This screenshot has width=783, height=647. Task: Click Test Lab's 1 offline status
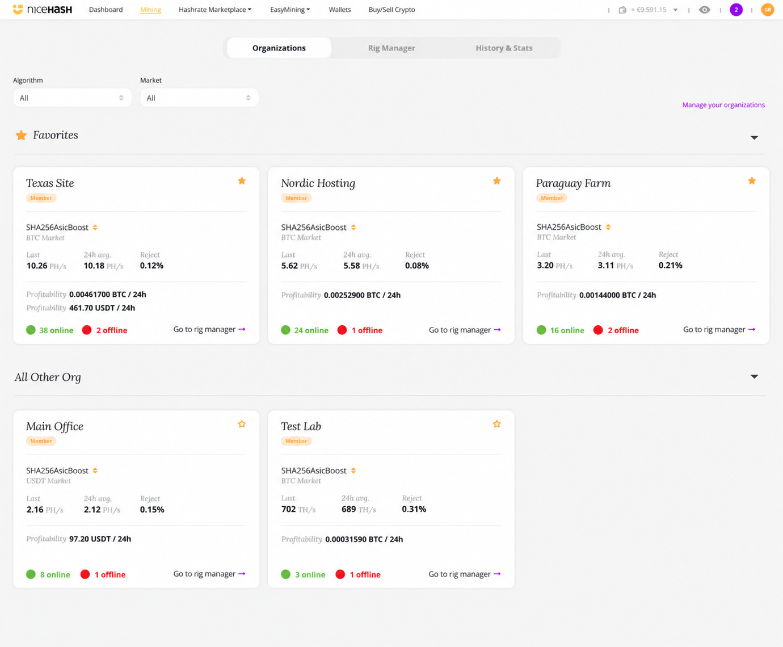pos(358,574)
